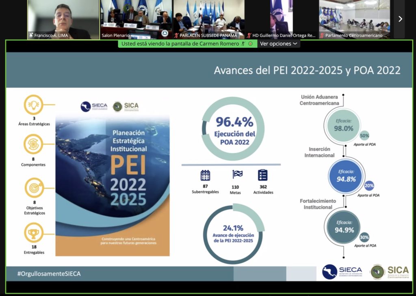The width and height of the screenshot is (416, 296).
Task: Show next page of participant video thumbnails
Action: 400,19
